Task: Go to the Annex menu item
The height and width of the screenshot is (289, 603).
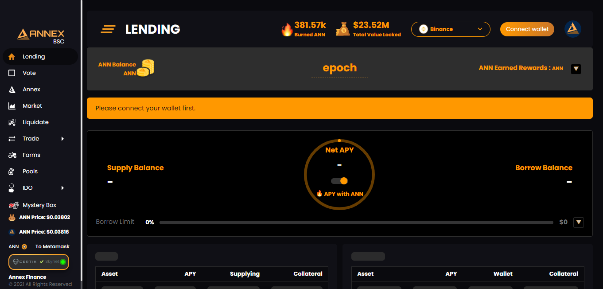Action: [31, 90]
